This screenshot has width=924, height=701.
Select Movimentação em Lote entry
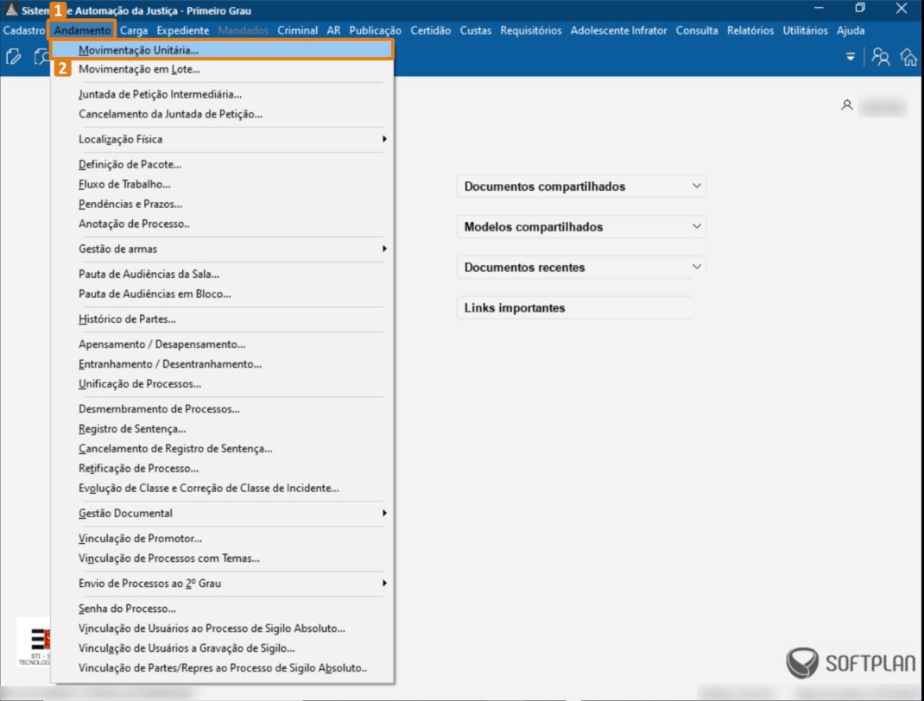pyautogui.click(x=222, y=70)
